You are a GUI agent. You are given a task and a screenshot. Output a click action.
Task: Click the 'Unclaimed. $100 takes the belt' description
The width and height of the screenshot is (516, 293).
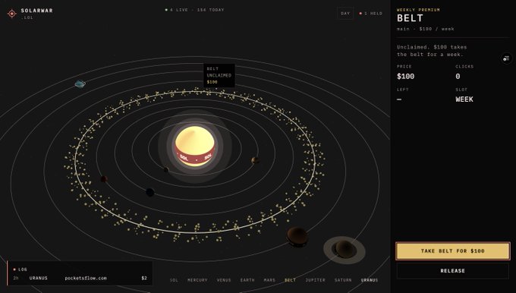[x=432, y=51]
